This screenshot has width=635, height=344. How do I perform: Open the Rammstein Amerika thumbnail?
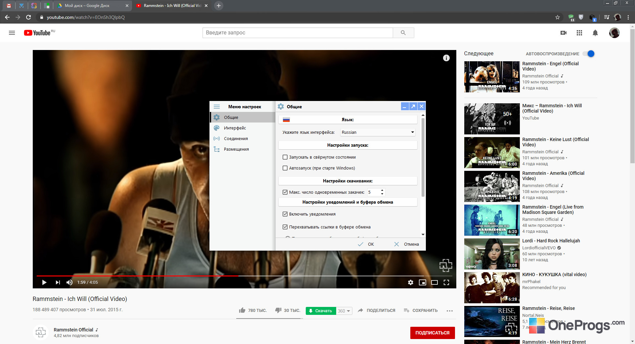(x=492, y=186)
